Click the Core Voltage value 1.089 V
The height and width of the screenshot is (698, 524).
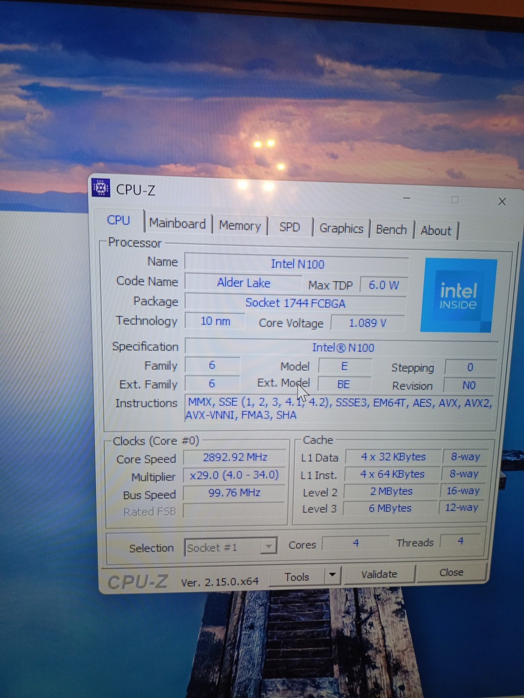pyautogui.click(x=368, y=323)
